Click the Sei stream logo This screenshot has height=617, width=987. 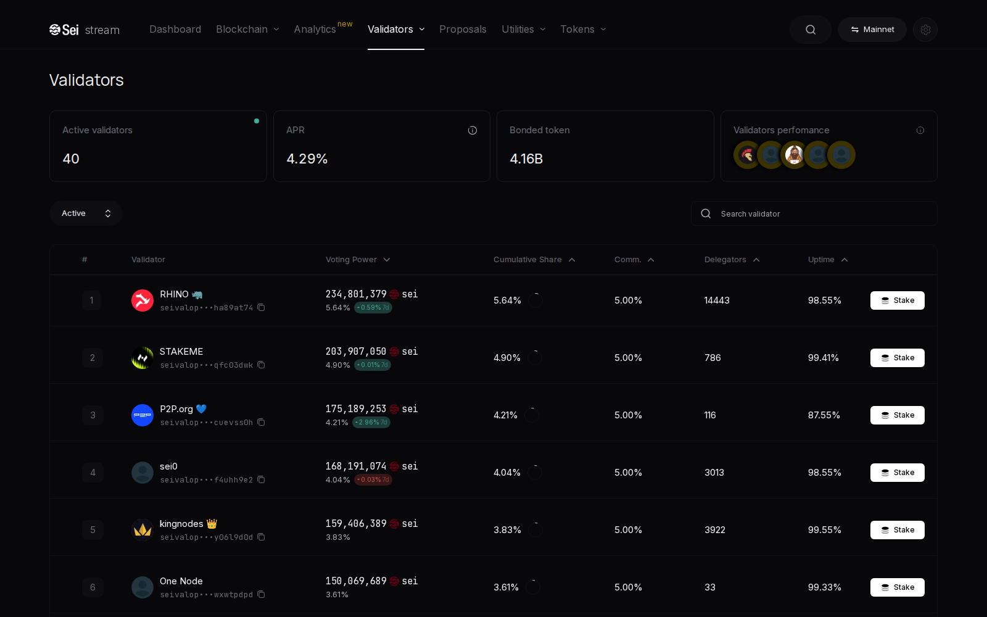click(x=85, y=30)
